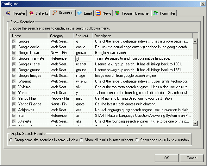The width and height of the screenshot is (207, 166).
Task: Click People - Pla... category cell
Action: [x=61, y=98]
